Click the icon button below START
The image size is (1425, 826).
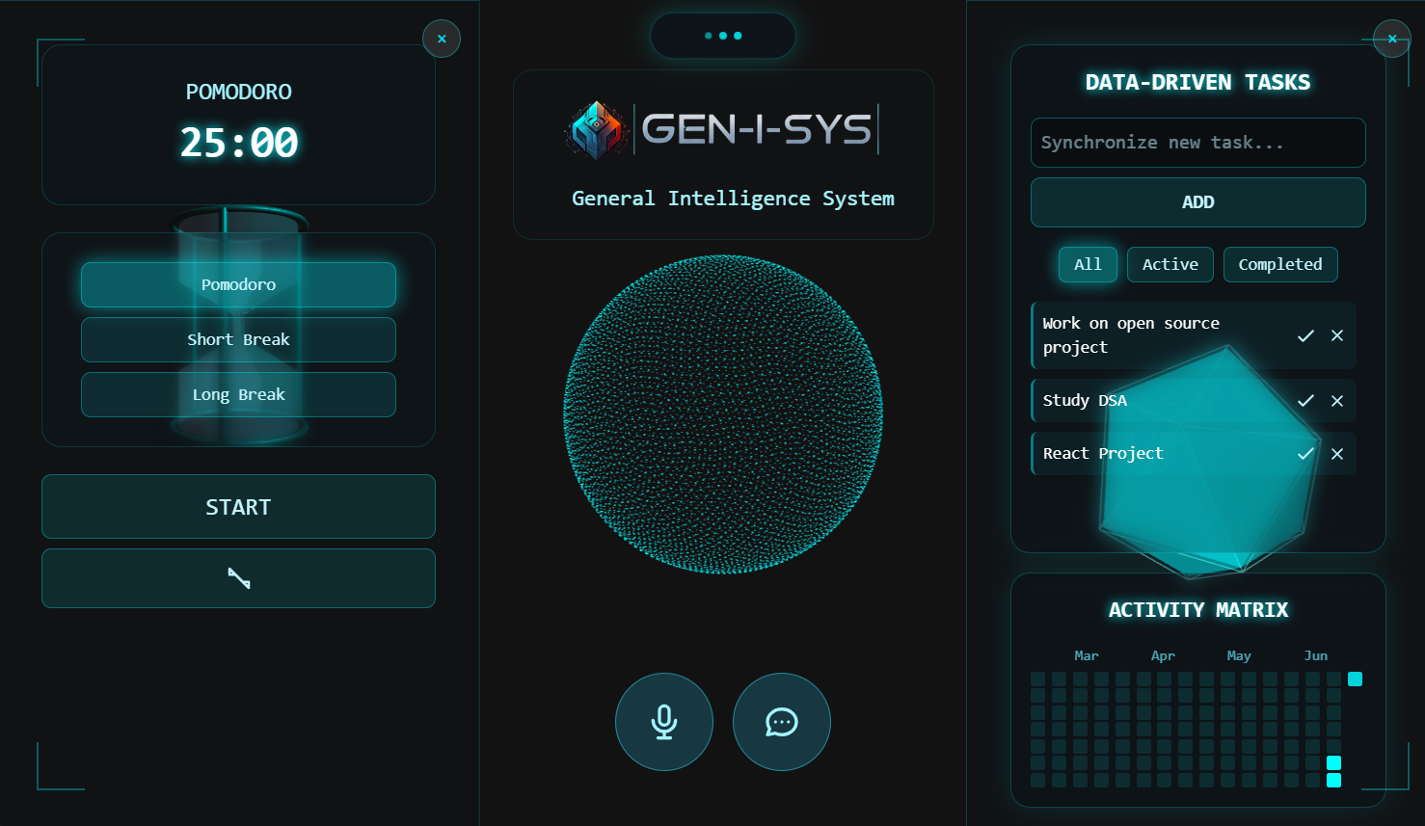pyautogui.click(x=238, y=578)
